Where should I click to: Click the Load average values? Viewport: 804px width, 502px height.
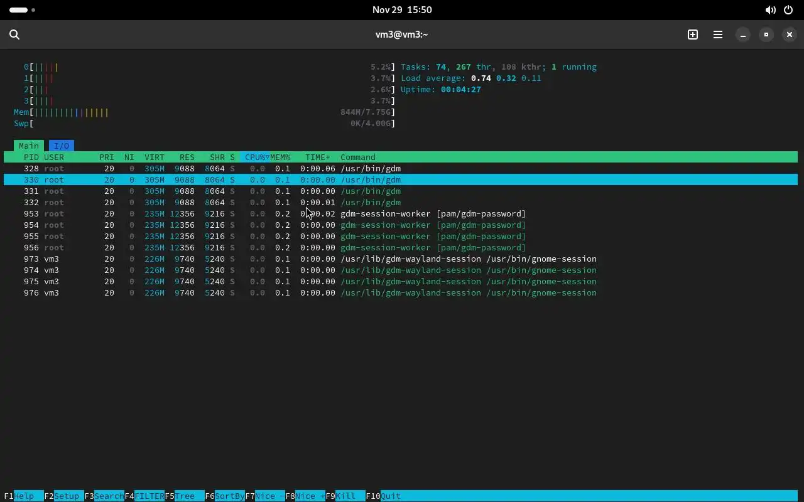[x=506, y=78]
